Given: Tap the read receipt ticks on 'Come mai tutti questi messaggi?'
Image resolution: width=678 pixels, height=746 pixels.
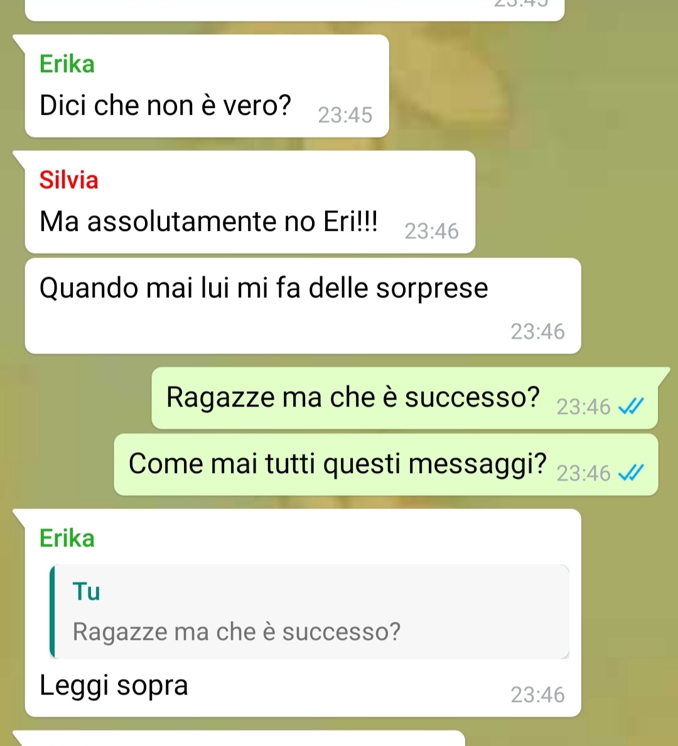Looking at the screenshot, I should click(x=630, y=473).
